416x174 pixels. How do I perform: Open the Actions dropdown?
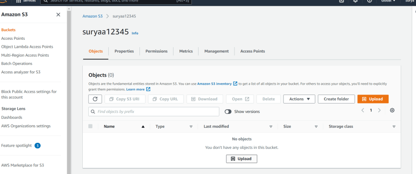coord(299,99)
